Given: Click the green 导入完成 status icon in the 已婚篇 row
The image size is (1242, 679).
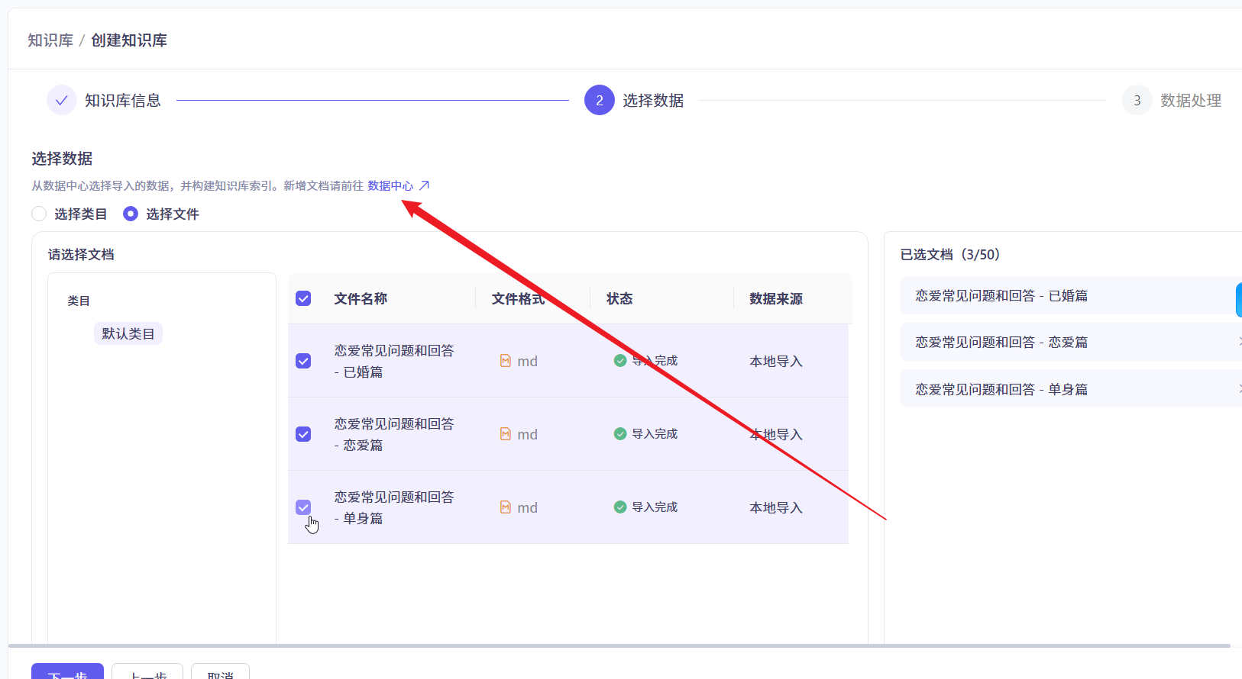Looking at the screenshot, I should (620, 361).
